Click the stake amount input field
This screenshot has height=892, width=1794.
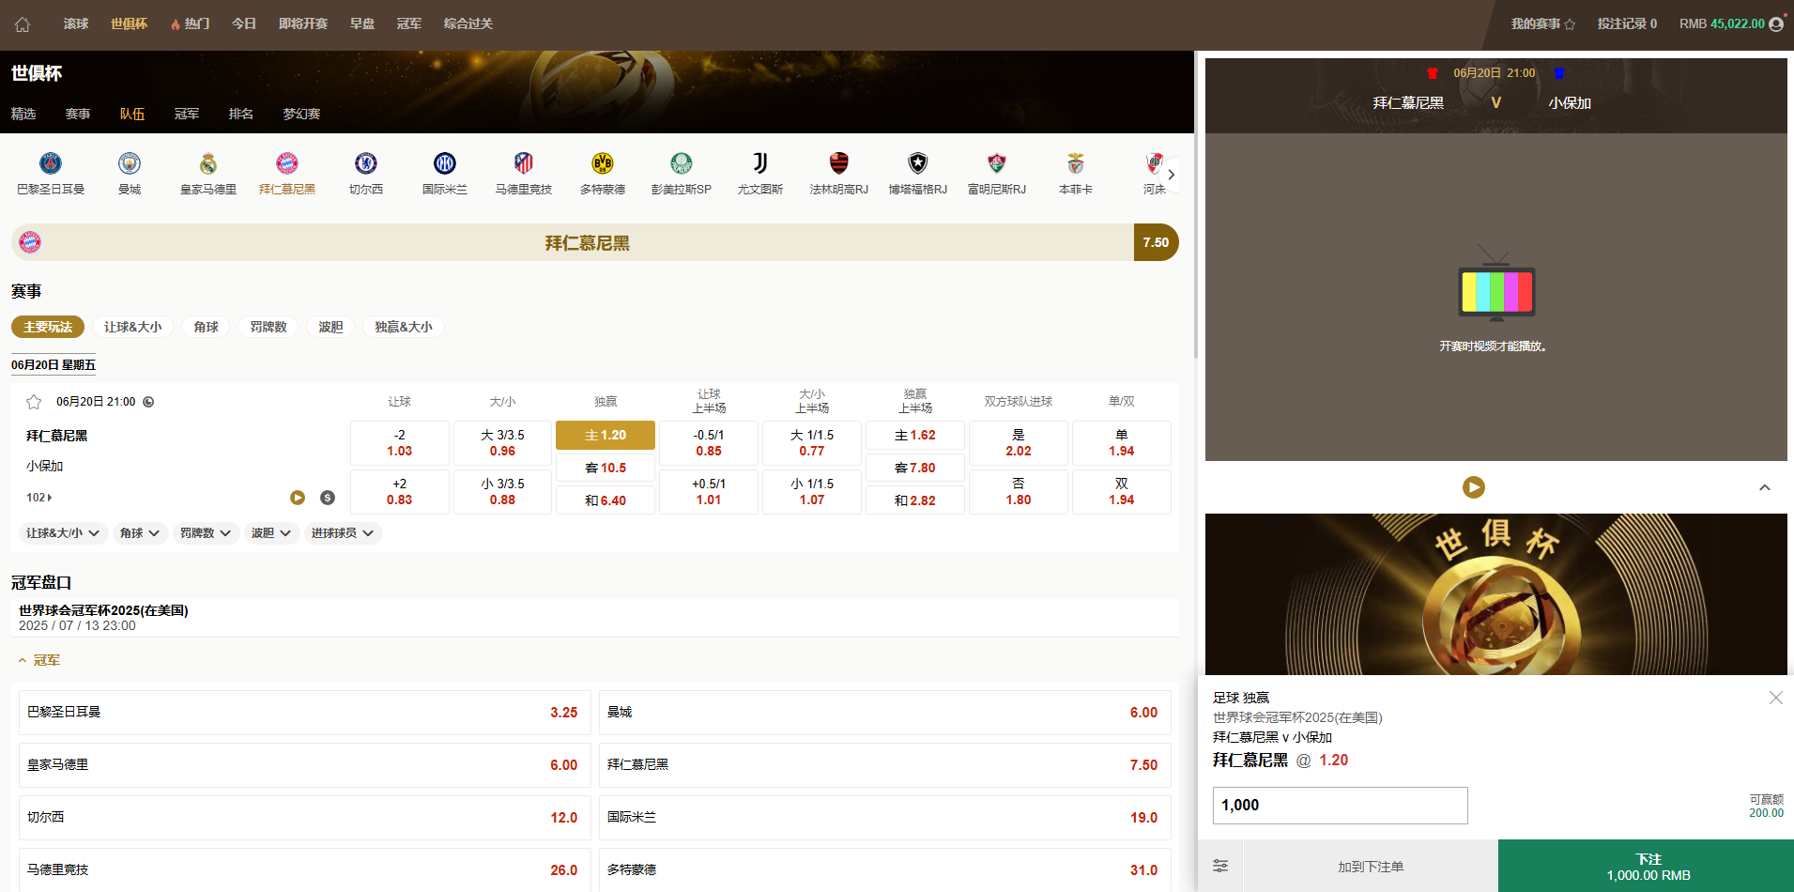coord(1340,806)
